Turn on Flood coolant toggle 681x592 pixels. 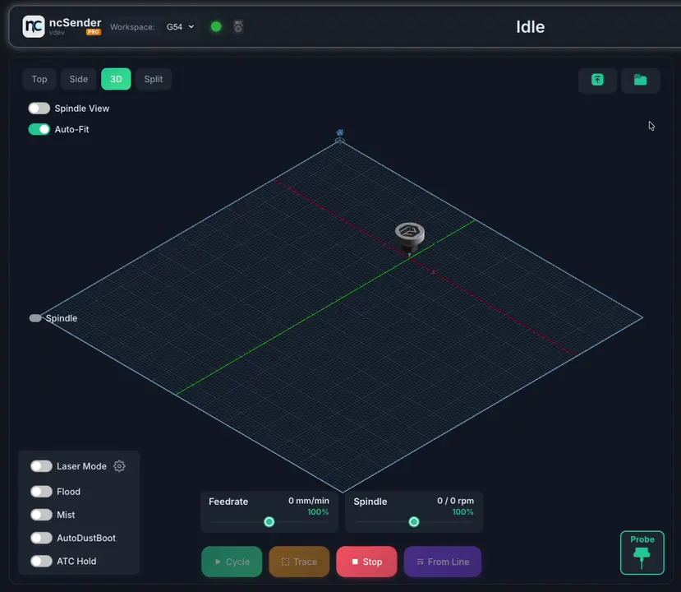tap(41, 491)
